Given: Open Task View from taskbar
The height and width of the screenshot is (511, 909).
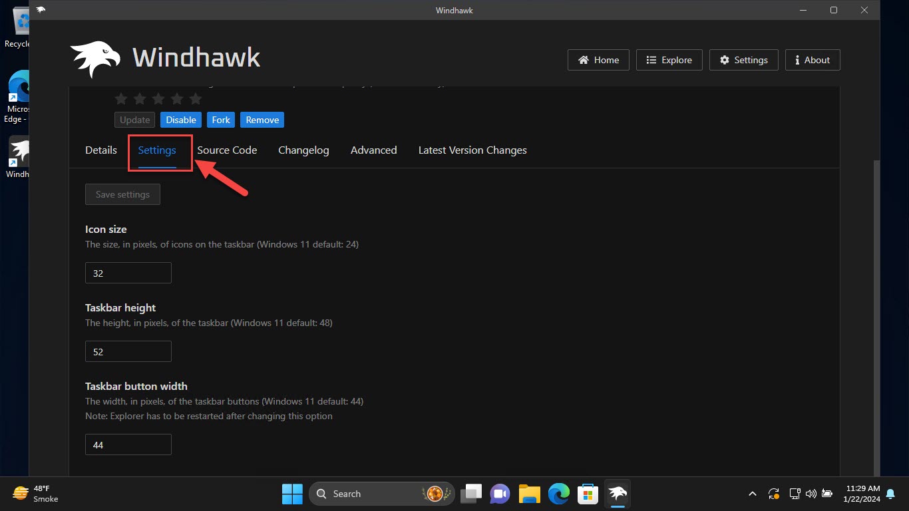Looking at the screenshot, I should click(472, 494).
